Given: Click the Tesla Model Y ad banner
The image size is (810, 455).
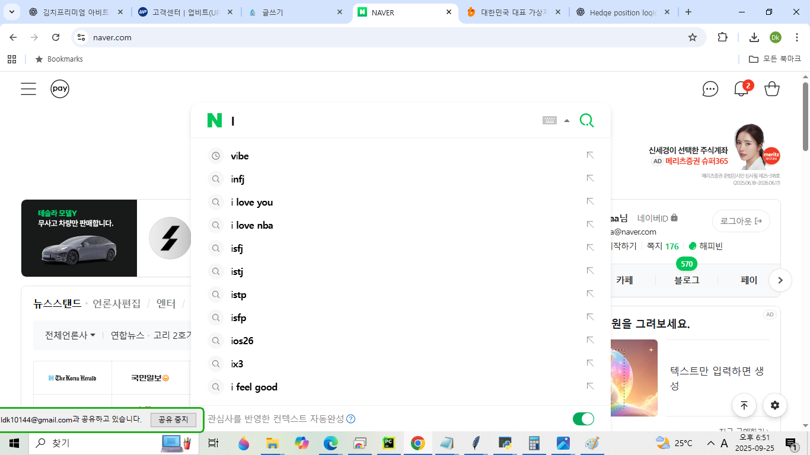Looking at the screenshot, I should (79, 238).
